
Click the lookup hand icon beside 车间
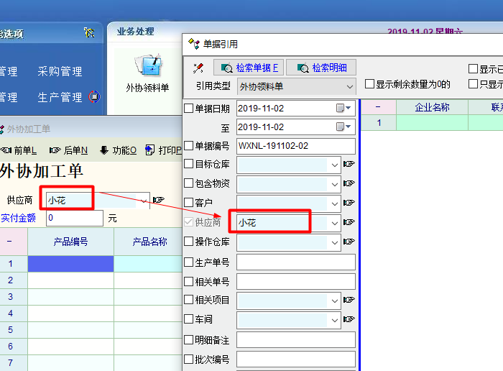tap(349, 320)
